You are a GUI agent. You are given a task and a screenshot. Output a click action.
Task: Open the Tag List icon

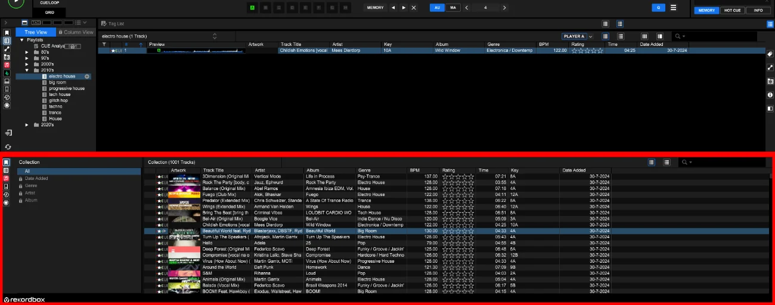pyautogui.click(x=104, y=24)
